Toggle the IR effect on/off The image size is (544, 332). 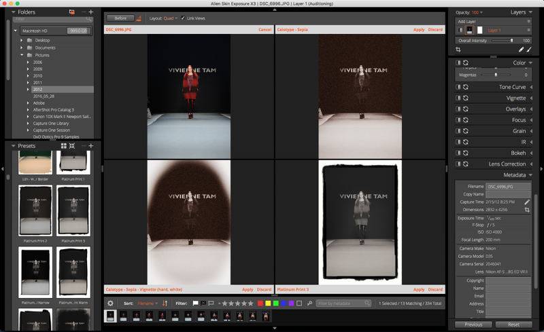pos(458,142)
